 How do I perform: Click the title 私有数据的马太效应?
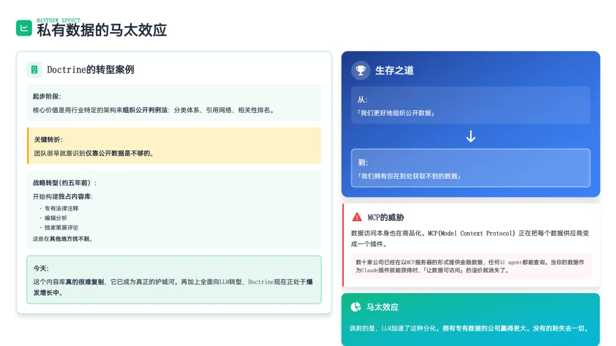point(102,30)
